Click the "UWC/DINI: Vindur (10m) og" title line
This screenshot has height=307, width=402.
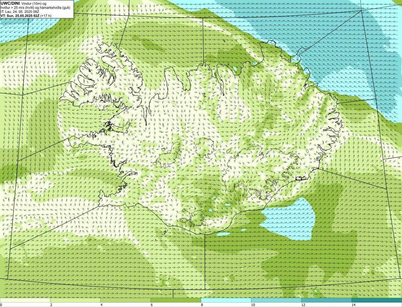[24, 3]
